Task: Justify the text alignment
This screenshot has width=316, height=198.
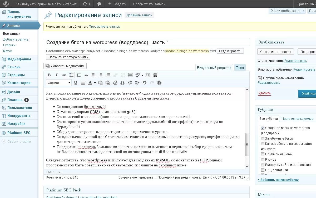Action: click(x=83, y=83)
